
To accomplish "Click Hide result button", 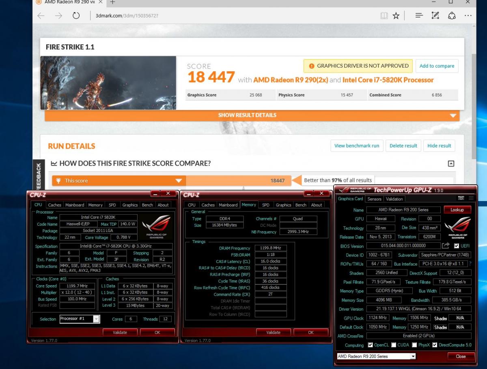I will pyautogui.click(x=439, y=146).
